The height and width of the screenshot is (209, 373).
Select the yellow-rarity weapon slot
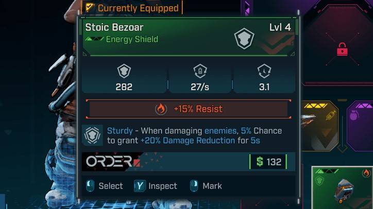coord(319,126)
